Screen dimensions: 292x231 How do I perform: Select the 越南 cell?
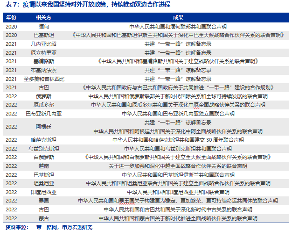point(44,166)
